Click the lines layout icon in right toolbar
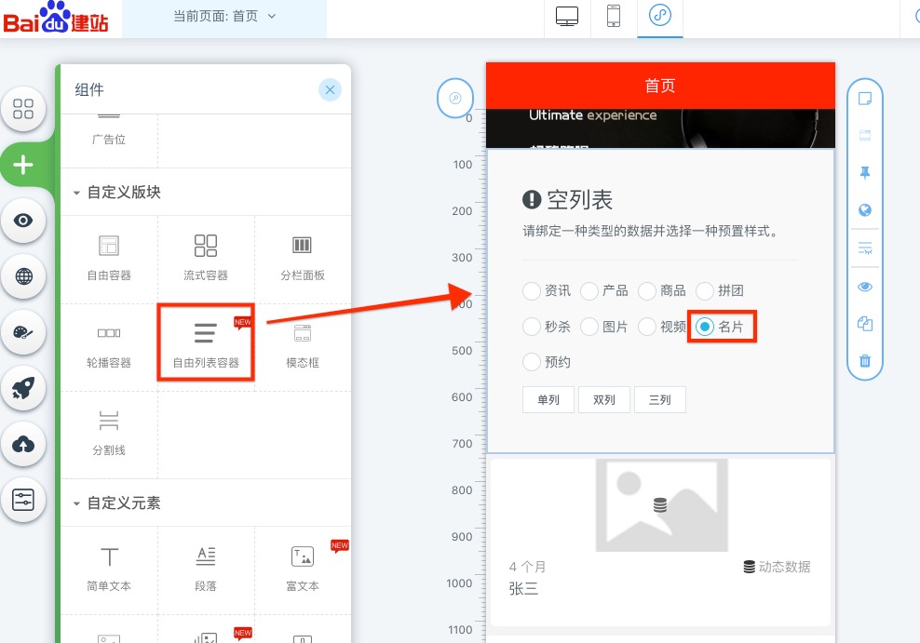The image size is (920, 643). click(865, 248)
